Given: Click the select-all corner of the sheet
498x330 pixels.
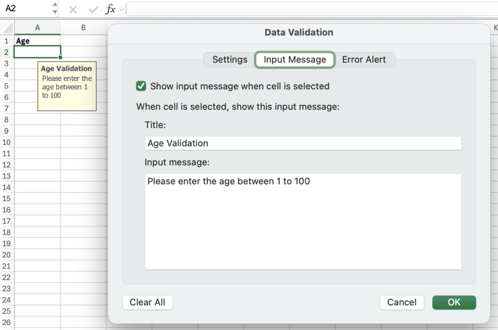Looking at the screenshot, I should pyautogui.click(x=7, y=28).
